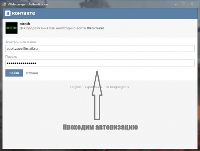Click the VK "B" logo icon

tap(8, 13)
